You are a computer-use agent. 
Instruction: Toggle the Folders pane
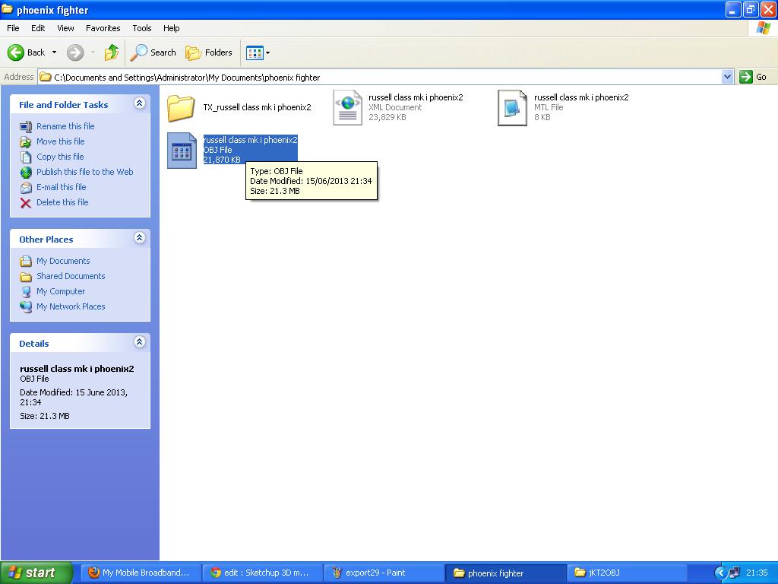209,52
